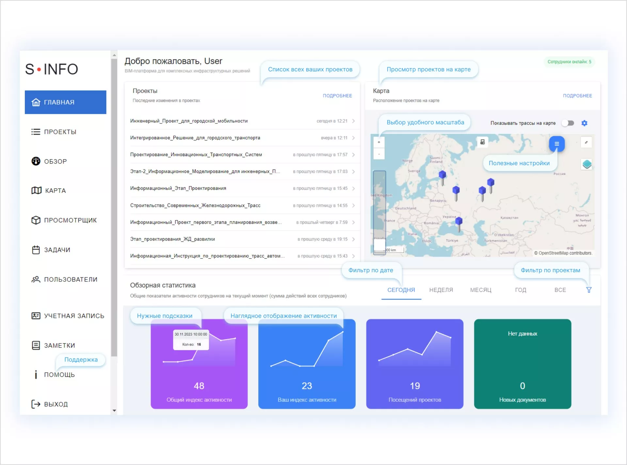Toggle showing routes (трассы) on the map

(x=568, y=123)
